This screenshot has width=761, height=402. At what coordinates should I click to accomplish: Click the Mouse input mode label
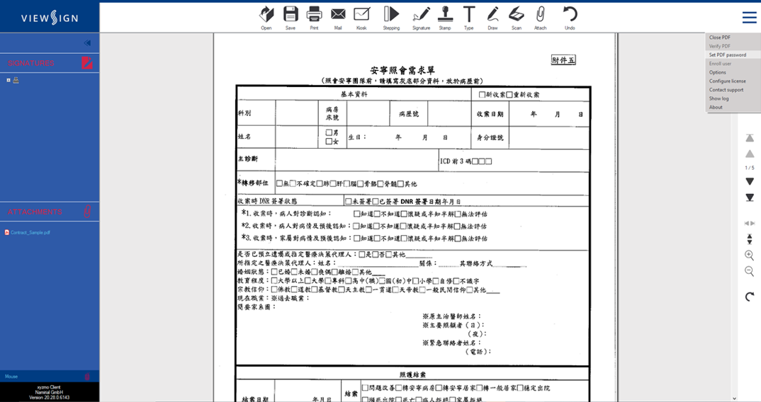click(x=11, y=377)
